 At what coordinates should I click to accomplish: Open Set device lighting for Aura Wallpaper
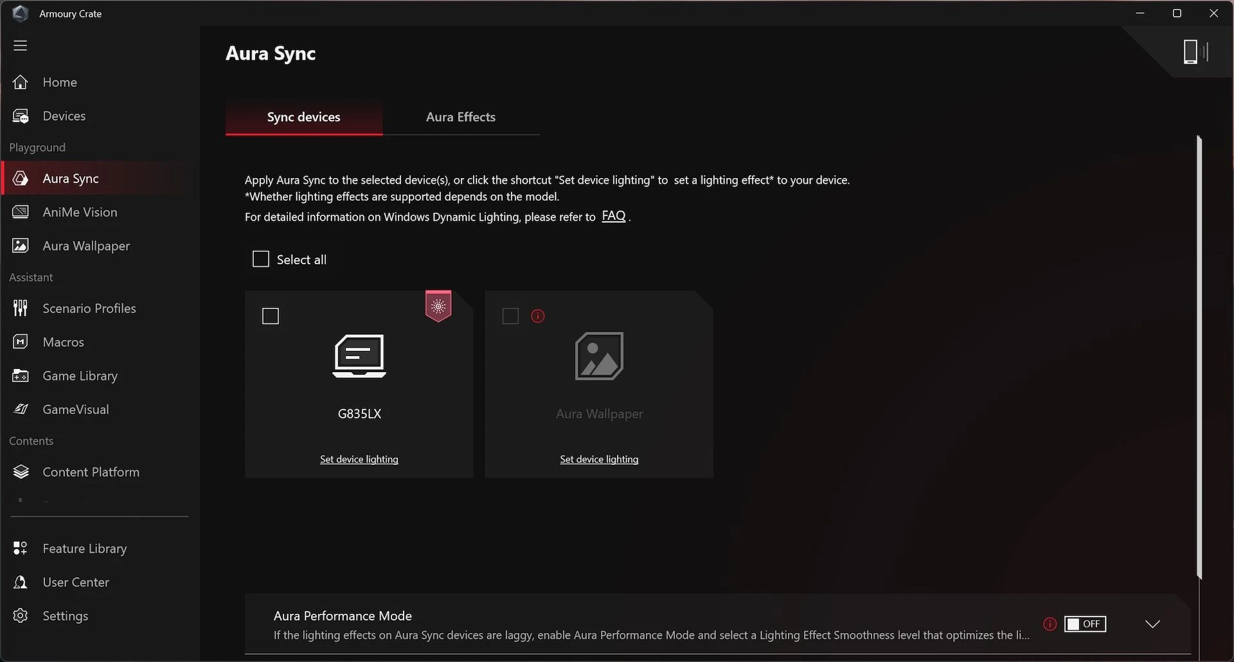tap(599, 460)
